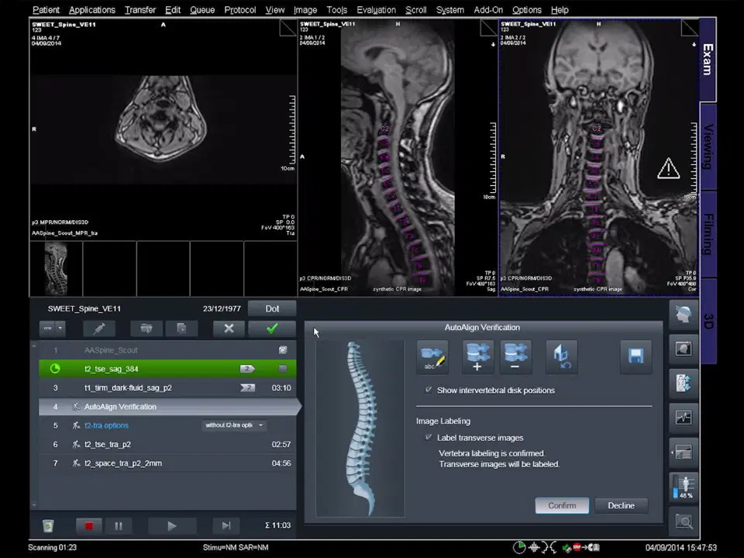Switch to the Viewing tab
Viewport: 744px width, 558px height.
point(708,146)
